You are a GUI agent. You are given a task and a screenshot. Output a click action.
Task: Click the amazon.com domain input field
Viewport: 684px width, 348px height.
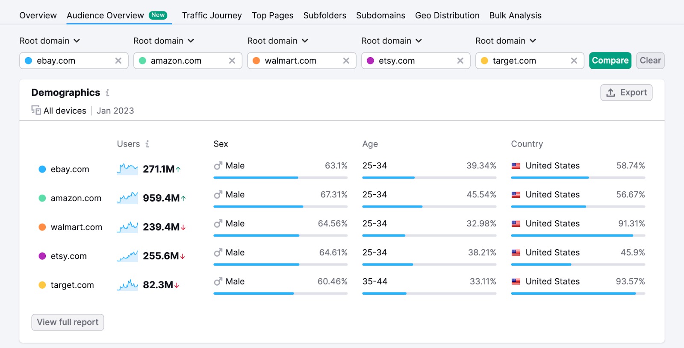(188, 61)
